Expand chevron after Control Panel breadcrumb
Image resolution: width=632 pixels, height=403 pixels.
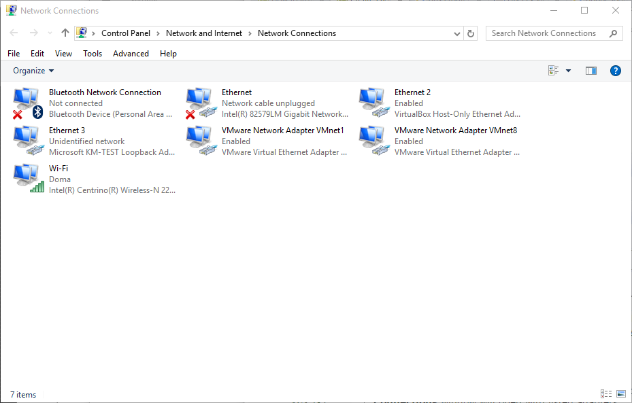(158, 34)
